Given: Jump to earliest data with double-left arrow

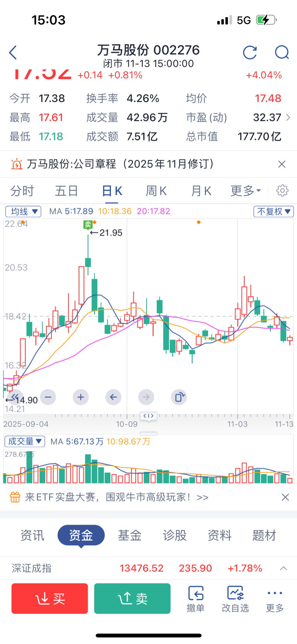Looking at the screenshot, I should (x=15, y=397).
